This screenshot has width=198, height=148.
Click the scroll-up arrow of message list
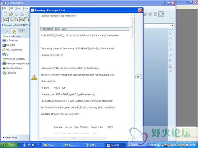tap(131, 15)
